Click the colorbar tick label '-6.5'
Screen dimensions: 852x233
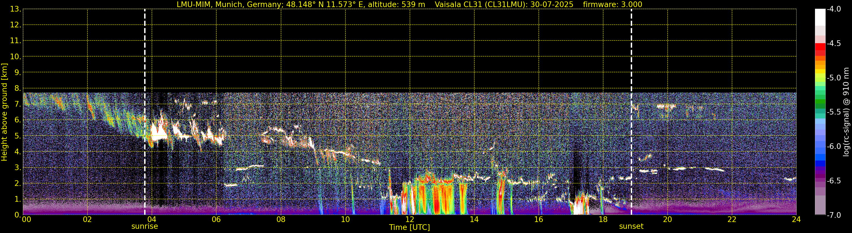[x=833, y=181]
